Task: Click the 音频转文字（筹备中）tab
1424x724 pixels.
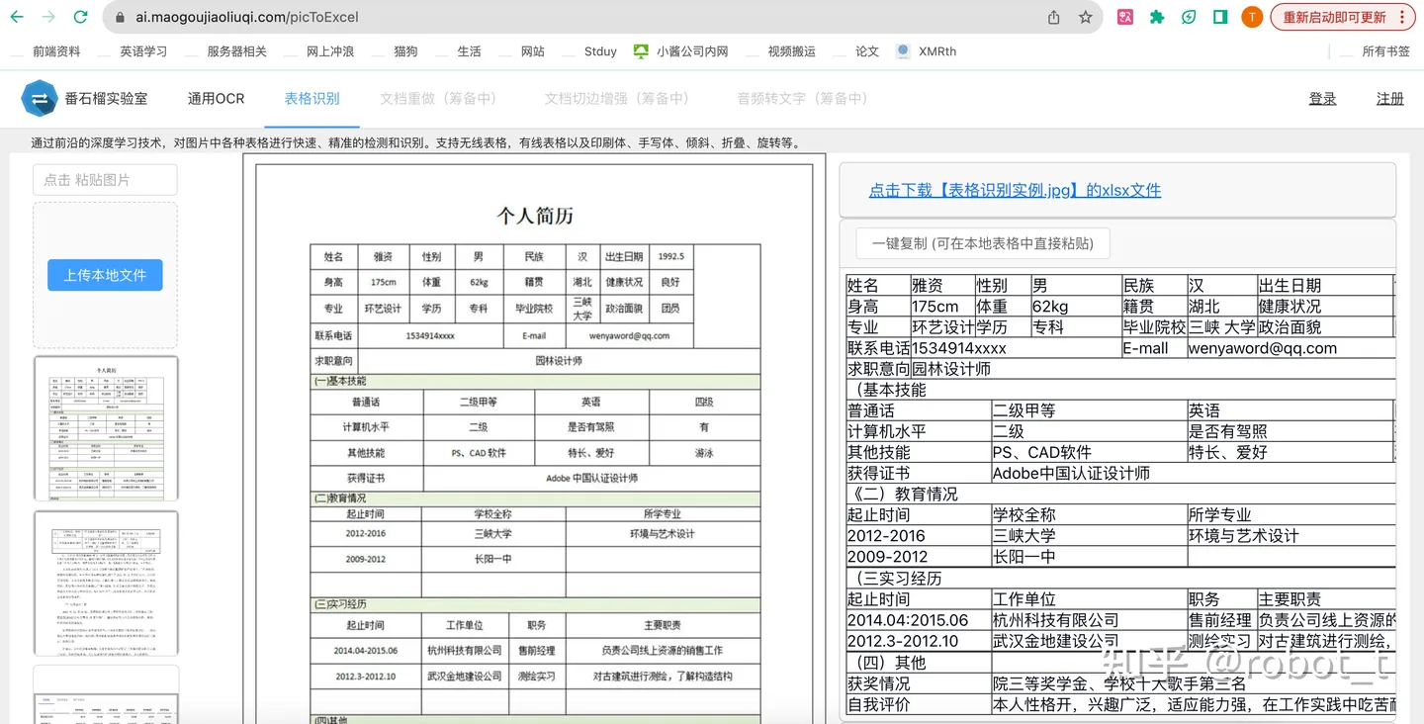Action: pos(802,99)
